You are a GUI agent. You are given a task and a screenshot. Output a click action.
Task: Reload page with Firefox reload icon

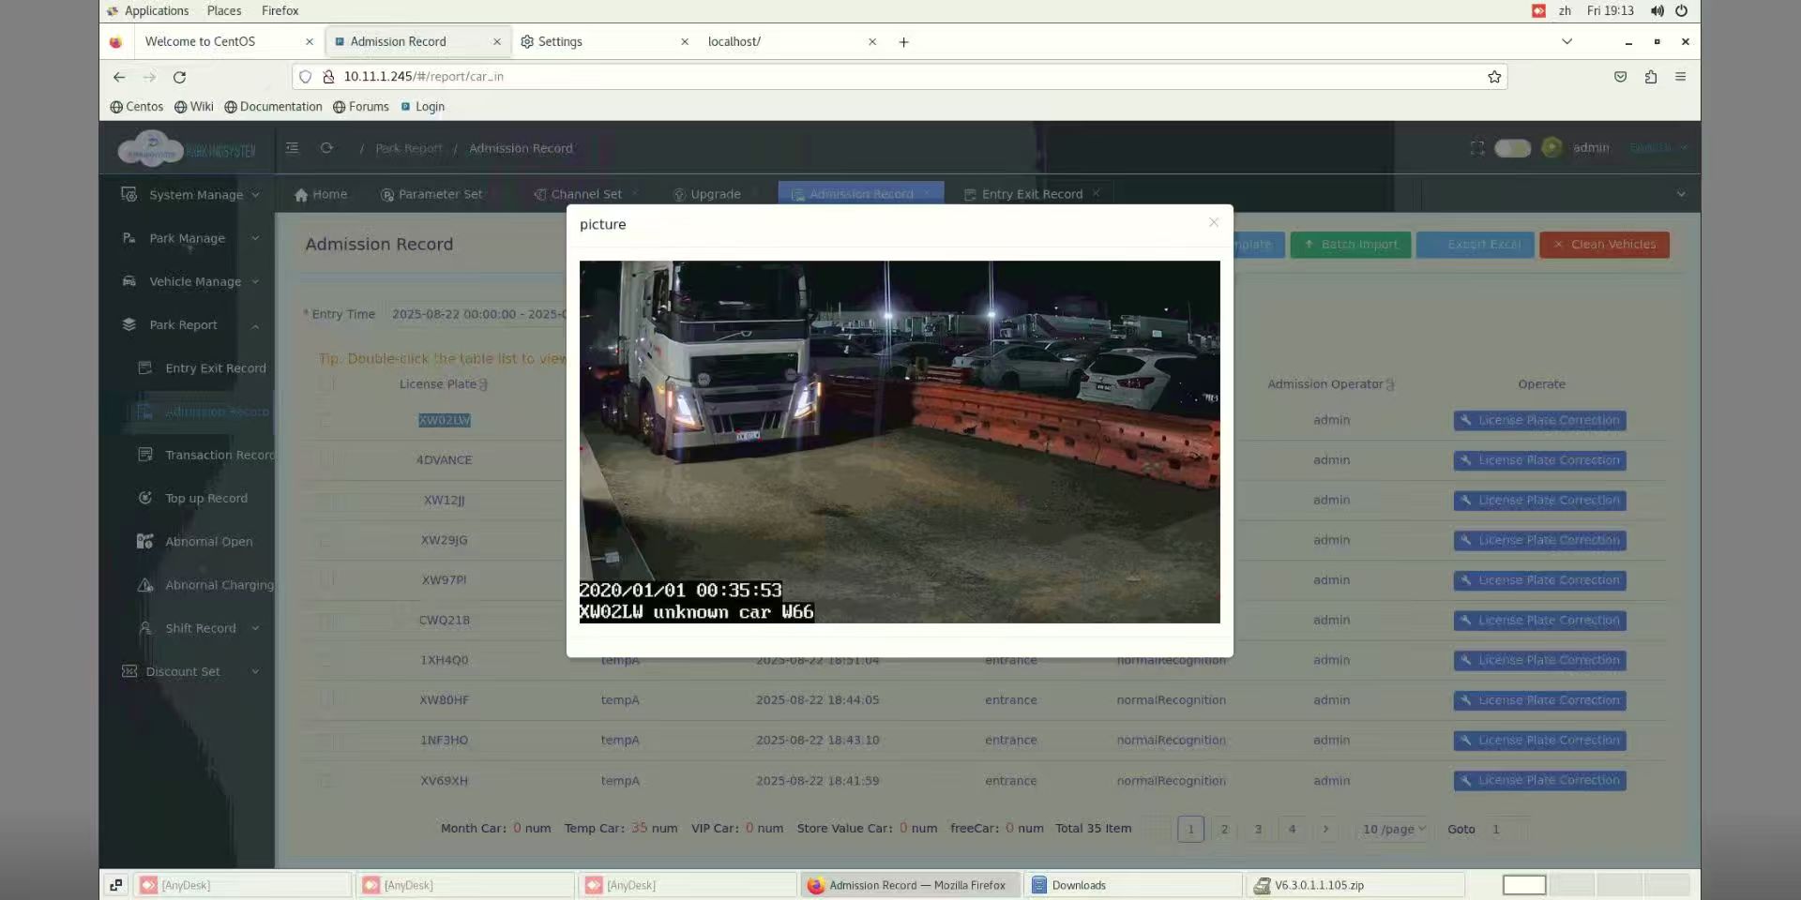click(x=179, y=77)
